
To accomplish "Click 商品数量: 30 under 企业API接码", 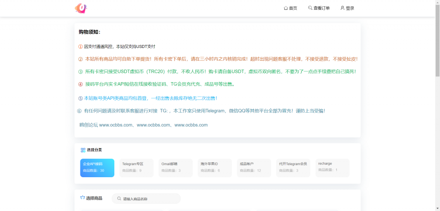I will click(x=93, y=170).
